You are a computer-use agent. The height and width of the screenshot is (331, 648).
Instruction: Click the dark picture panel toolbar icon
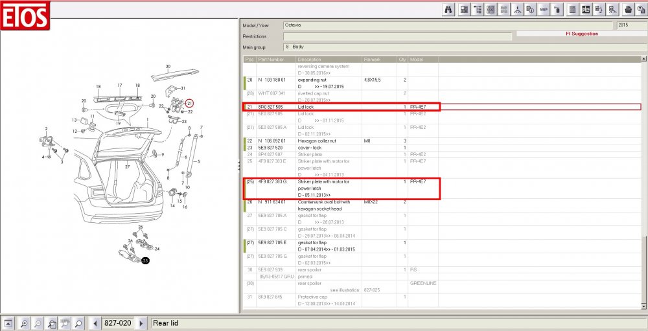(x=586, y=10)
